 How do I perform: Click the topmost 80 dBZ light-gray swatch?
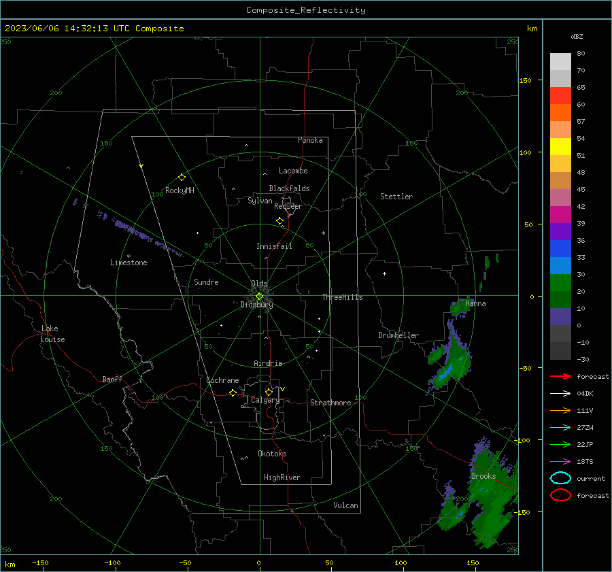(x=560, y=61)
